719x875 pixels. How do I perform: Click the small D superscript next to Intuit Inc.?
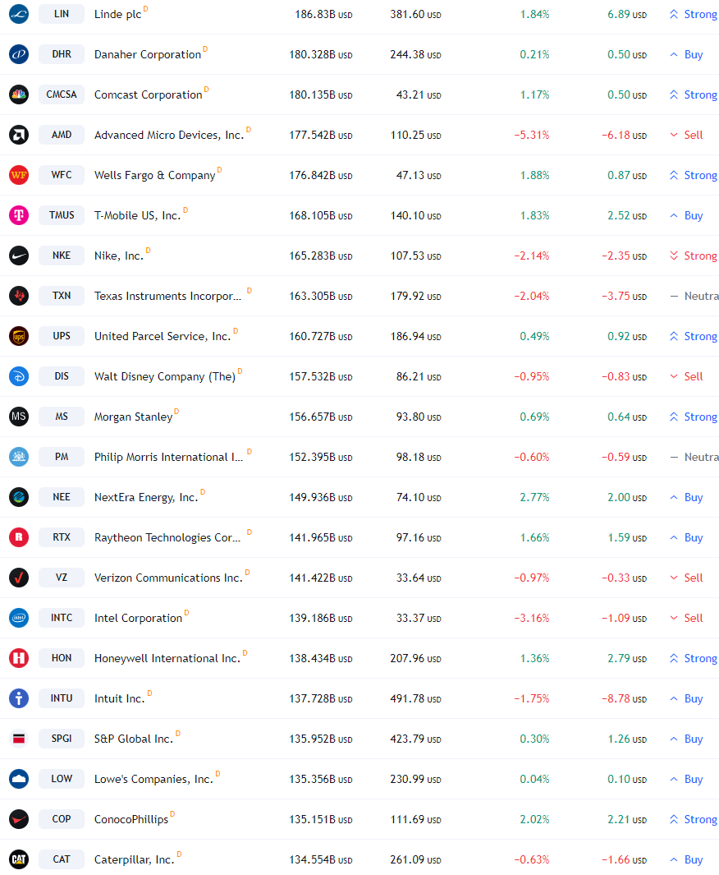[149, 693]
